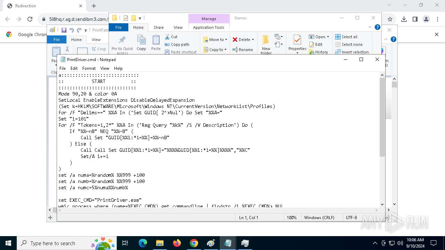Click History in Explorer ribbon
Viewport: 445px width, 250px height.
318,52
